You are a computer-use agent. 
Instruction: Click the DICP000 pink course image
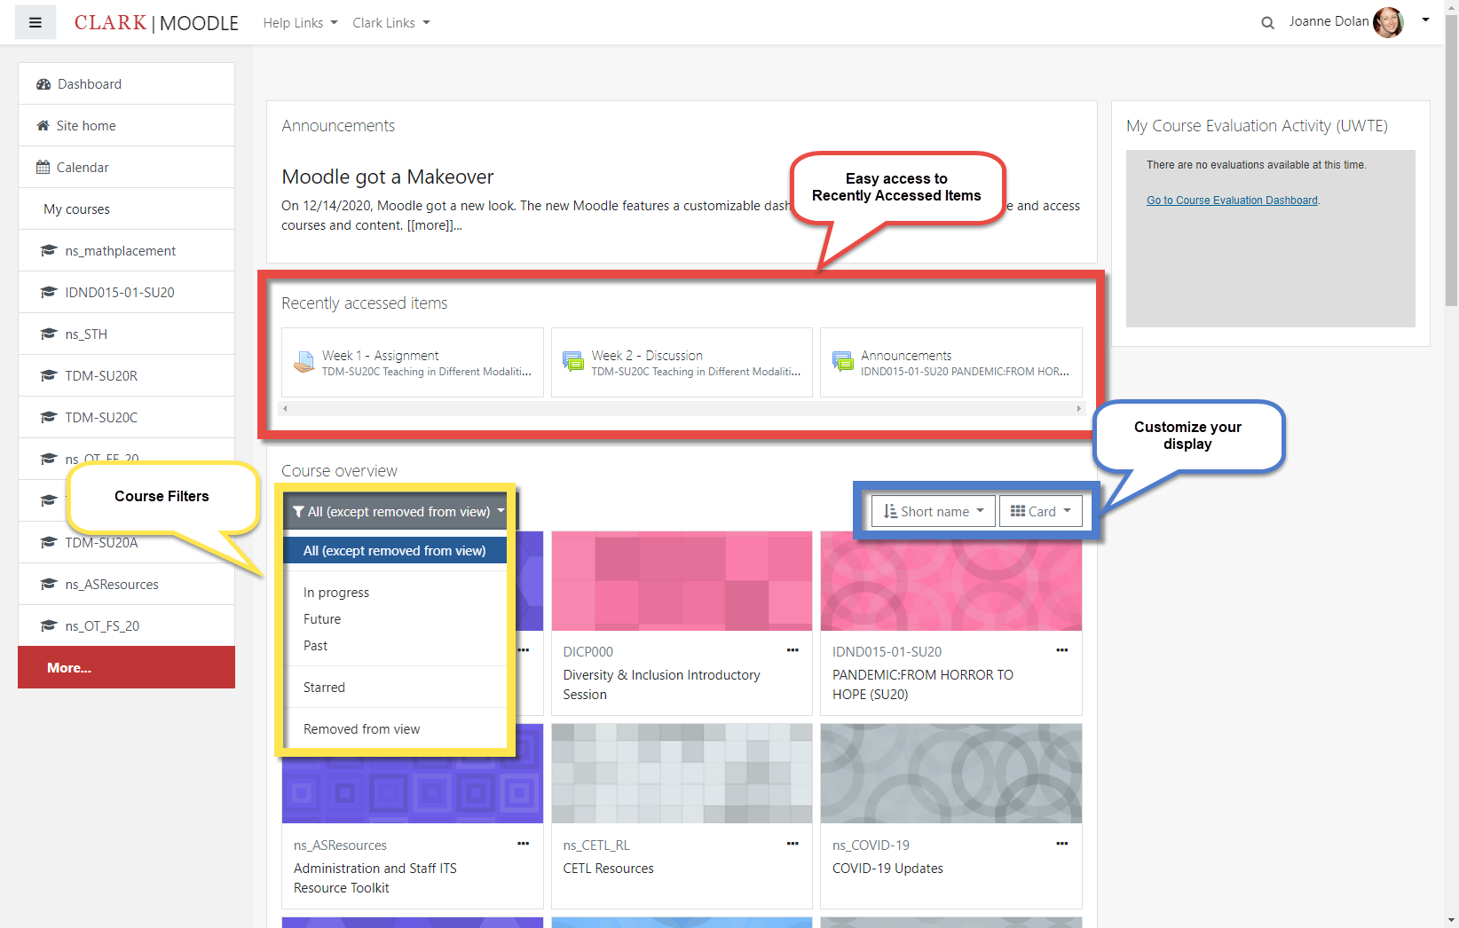tap(682, 581)
